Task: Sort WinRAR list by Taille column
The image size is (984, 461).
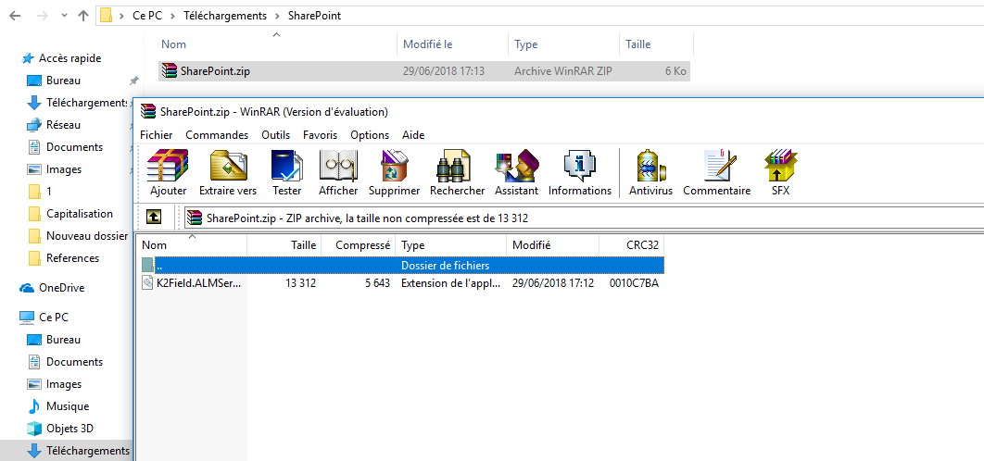Action: tap(284, 244)
